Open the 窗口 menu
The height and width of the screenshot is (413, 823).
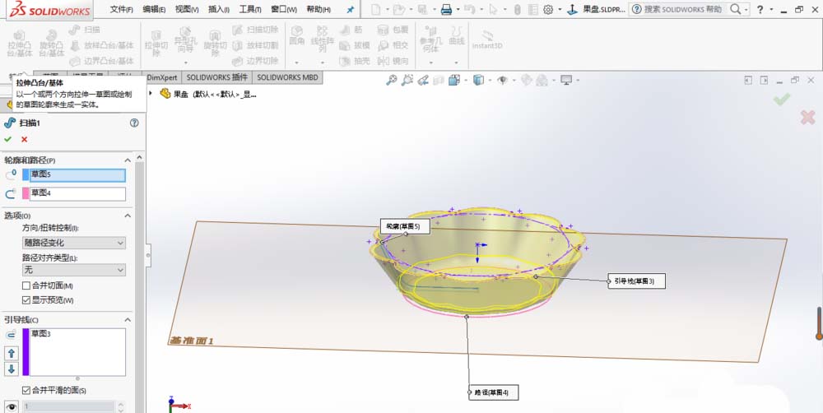(284, 9)
